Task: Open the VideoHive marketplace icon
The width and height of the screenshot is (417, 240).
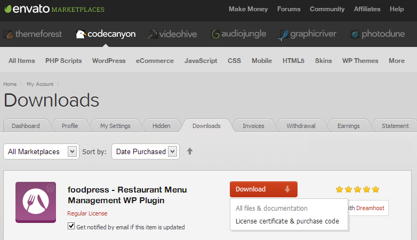Action: point(153,34)
